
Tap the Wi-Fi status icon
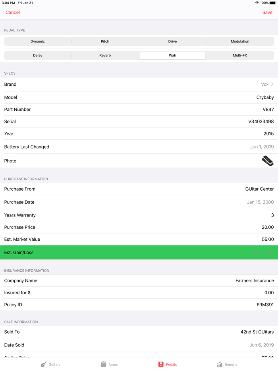pyautogui.click(x=257, y=3)
